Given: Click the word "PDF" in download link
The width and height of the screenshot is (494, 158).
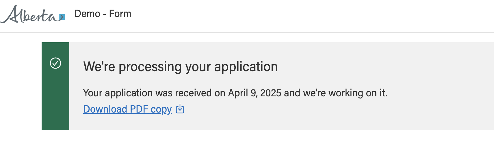Looking at the screenshot, I should coord(139,109).
